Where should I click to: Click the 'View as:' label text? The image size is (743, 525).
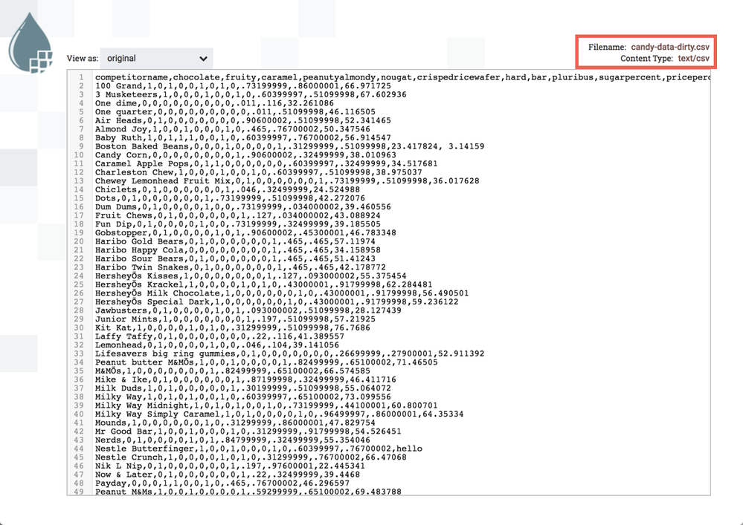82,59
